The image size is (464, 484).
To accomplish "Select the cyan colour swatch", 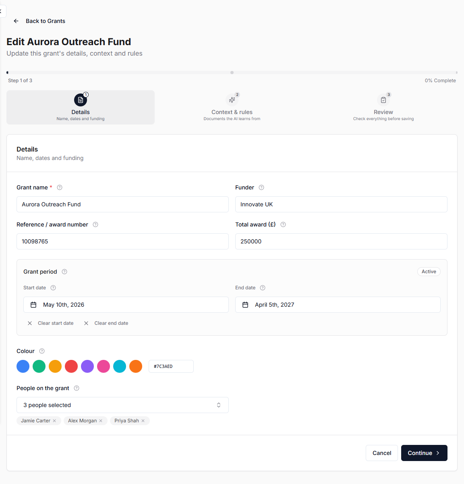I will click(x=120, y=366).
